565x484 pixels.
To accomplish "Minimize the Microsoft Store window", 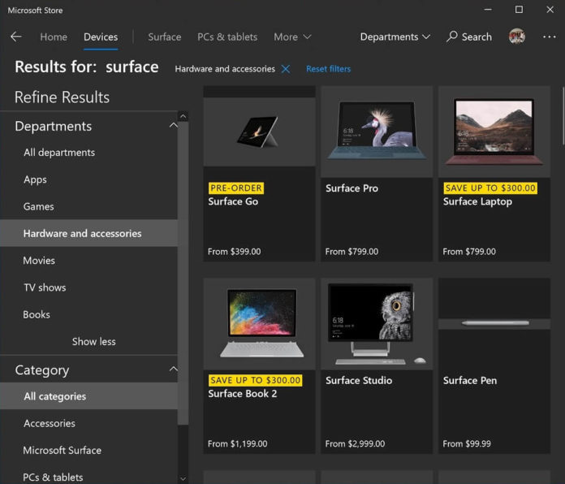I will (x=488, y=10).
